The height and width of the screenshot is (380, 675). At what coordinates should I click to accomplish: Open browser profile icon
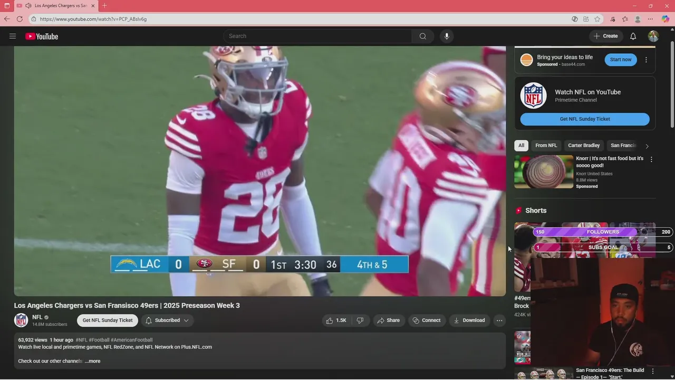coord(638,19)
